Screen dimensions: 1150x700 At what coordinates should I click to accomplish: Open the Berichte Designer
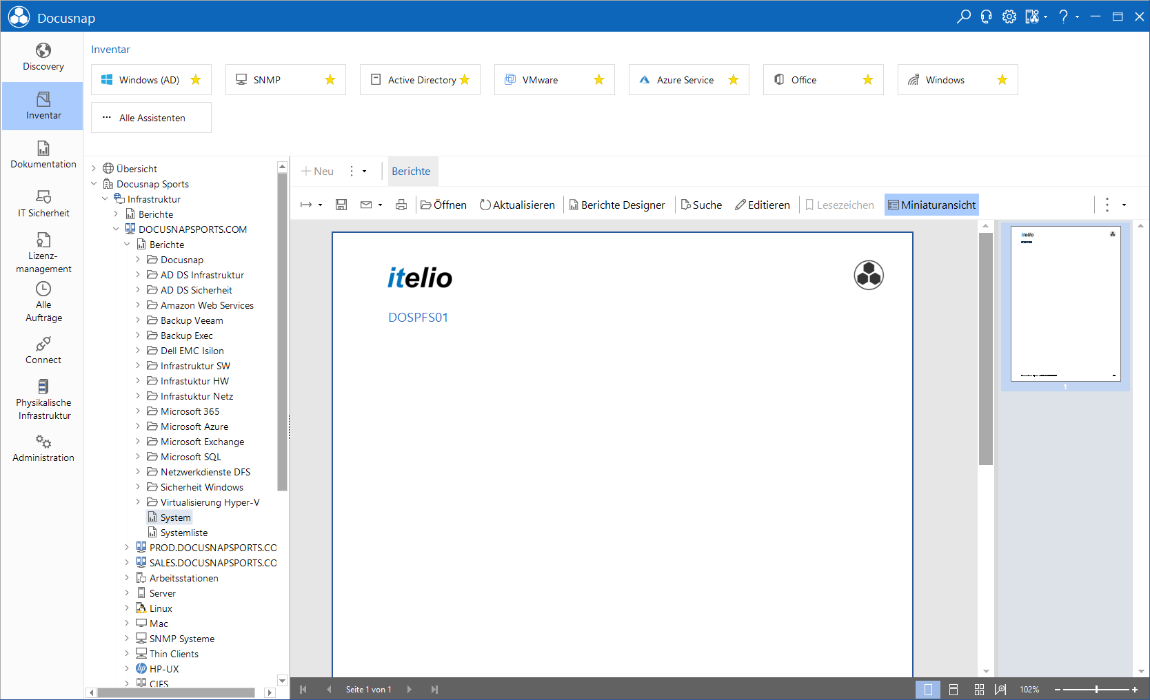point(617,205)
